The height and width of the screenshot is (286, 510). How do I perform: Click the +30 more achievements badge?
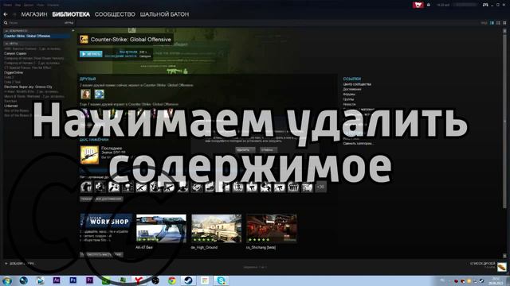point(320,187)
